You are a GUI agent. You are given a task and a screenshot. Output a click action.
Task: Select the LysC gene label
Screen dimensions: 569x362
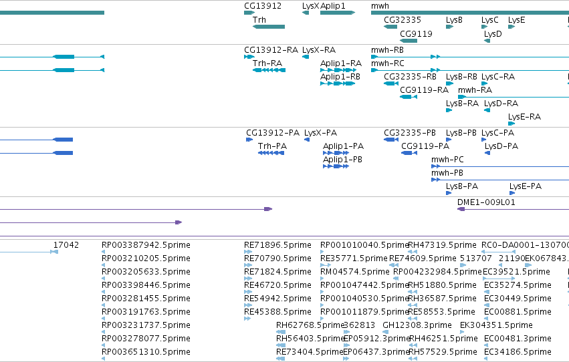(x=490, y=20)
